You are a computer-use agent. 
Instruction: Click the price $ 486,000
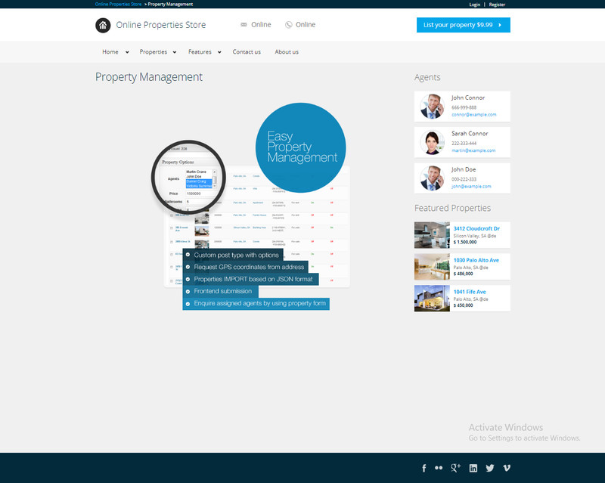[x=463, y=274]
